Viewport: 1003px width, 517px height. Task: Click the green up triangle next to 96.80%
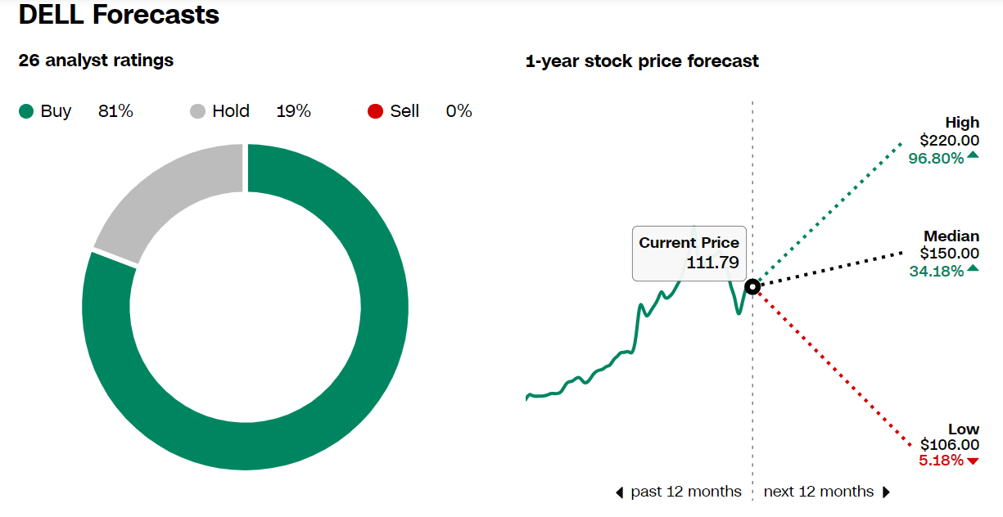(x=973, y=155)
